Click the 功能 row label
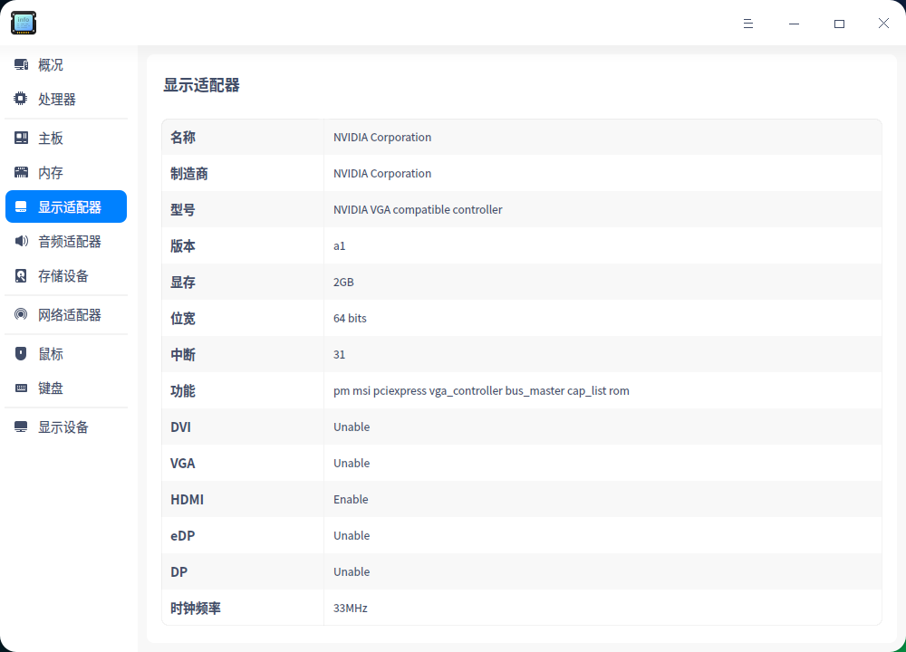The image size is (906, 652). [x=183, y=391]
